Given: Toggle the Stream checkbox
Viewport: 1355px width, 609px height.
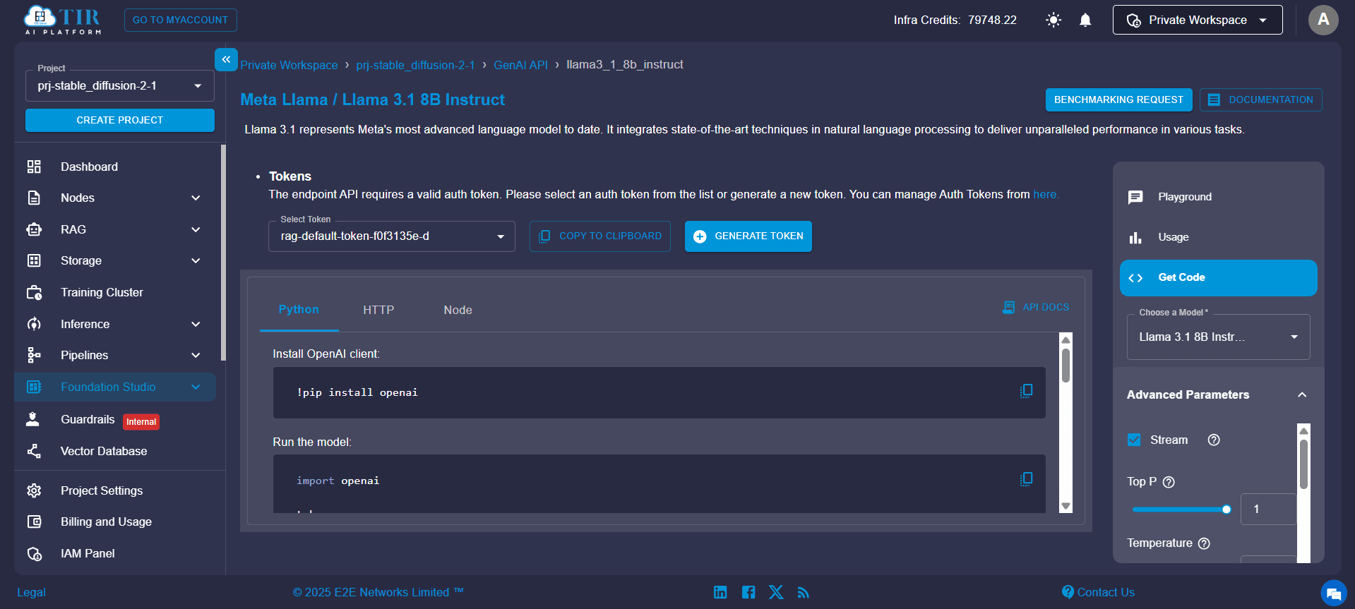Looking at the screenshot, I should (x=1134, y=440).
